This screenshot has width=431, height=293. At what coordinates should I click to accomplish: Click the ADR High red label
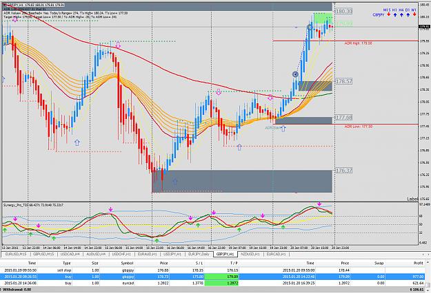(358, 43)
